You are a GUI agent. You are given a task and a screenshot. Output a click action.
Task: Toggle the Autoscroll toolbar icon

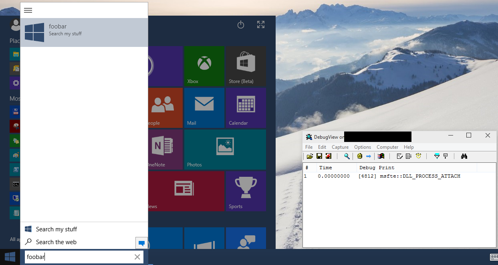coord(409,156)
